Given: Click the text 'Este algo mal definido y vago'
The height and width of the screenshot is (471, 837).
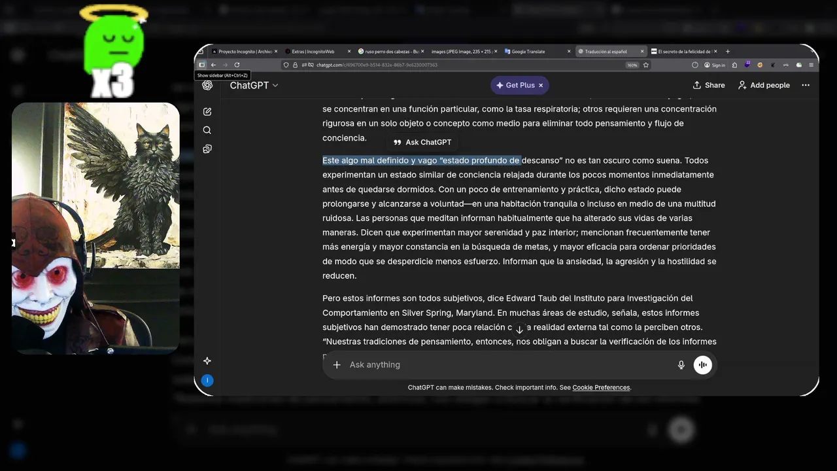Looking at the screenshot, I should point(380,160).
